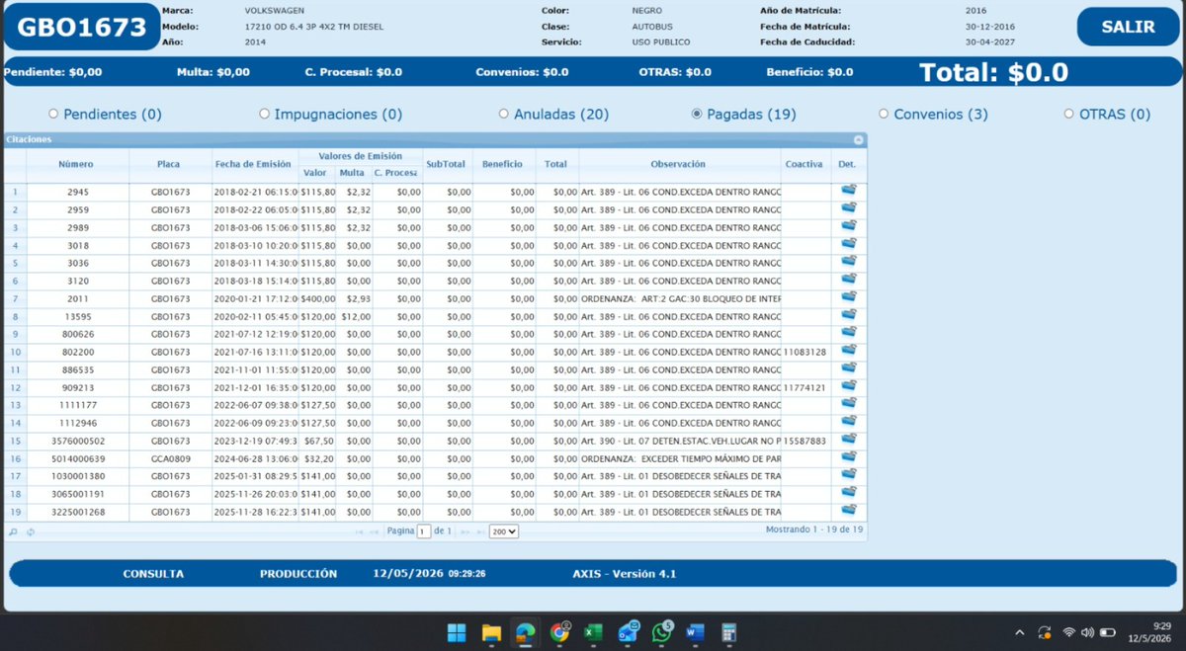
Task: Open File Explorer from the taskbar
Action: point(491,632)
